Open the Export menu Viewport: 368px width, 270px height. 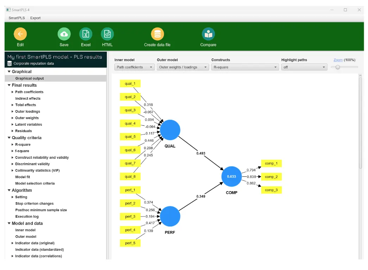[35, 18]
